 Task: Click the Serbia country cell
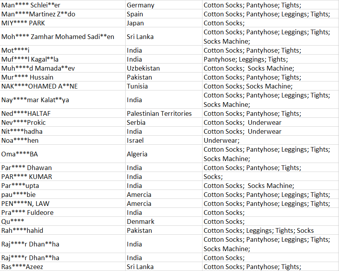(x=136, y=122)
